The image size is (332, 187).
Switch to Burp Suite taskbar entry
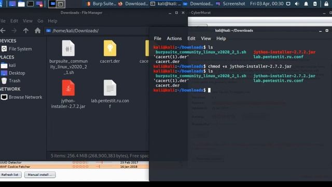click(x=102, y=4)
